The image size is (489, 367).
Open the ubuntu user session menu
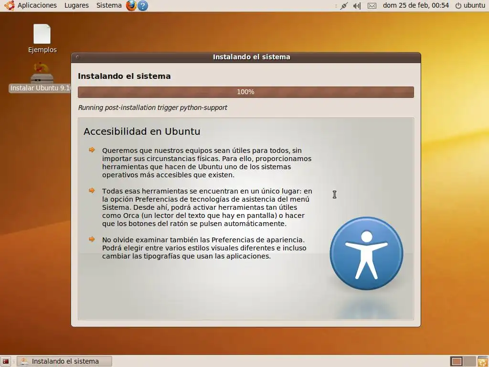470,5
